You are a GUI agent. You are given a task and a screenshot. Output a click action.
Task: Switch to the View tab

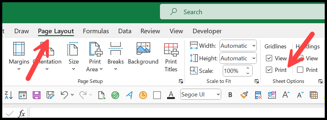[176, 31]
